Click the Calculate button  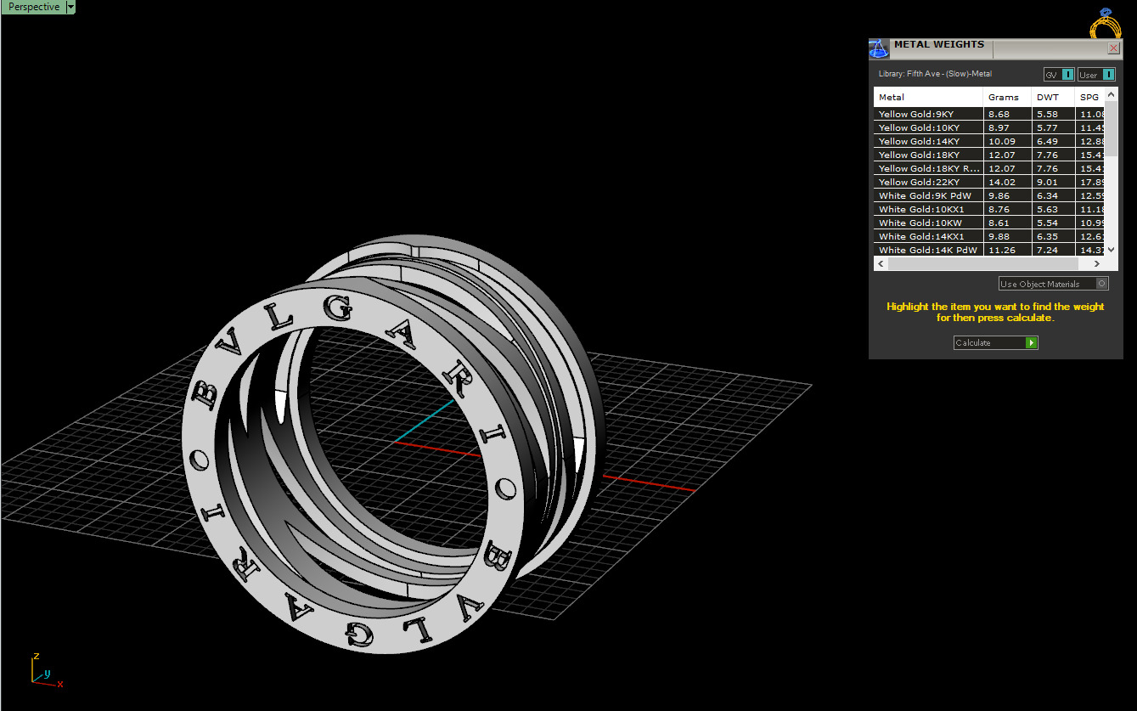click(x=996, y=342)
